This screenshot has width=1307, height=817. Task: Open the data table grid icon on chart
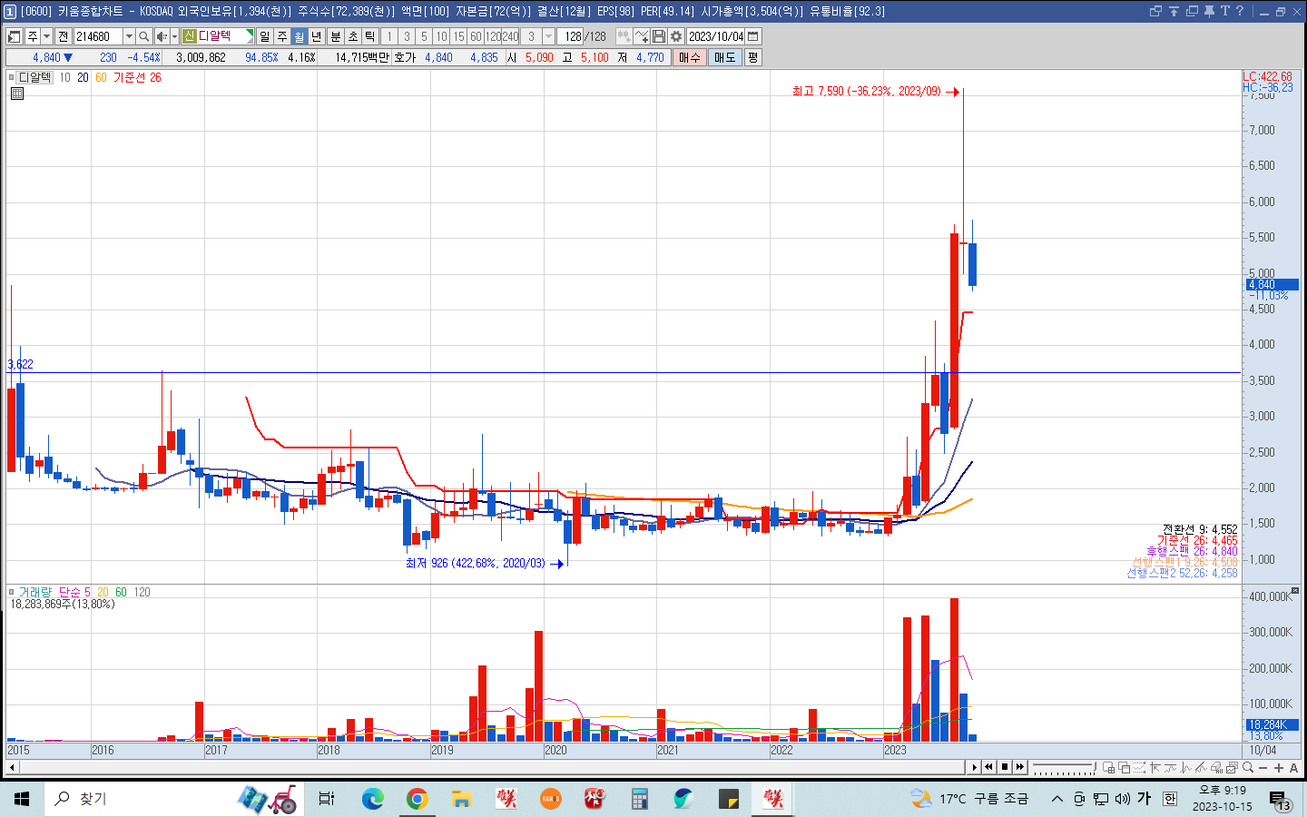16,93
